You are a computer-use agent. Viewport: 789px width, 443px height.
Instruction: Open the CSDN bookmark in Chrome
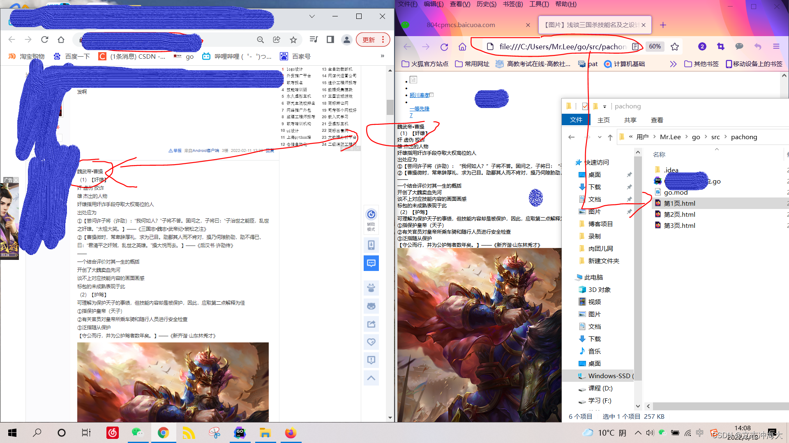tap(132, 56)
